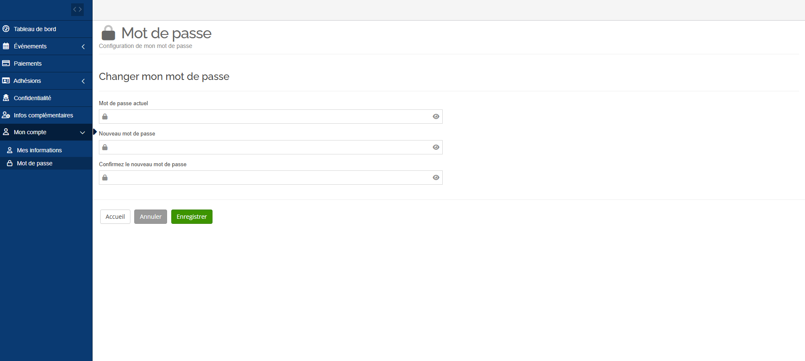Collapse the Mon compte section chevron

pyautogui.click(x=82, y=133)
